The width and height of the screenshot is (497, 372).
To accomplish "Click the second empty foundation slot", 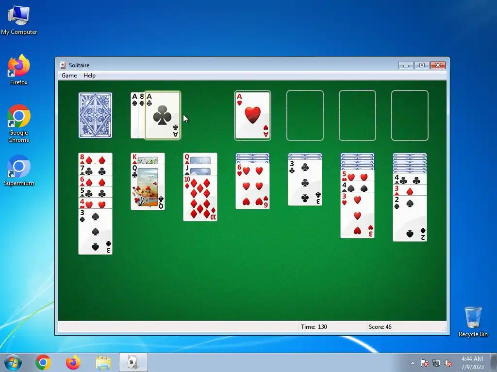I will point(305,115).
